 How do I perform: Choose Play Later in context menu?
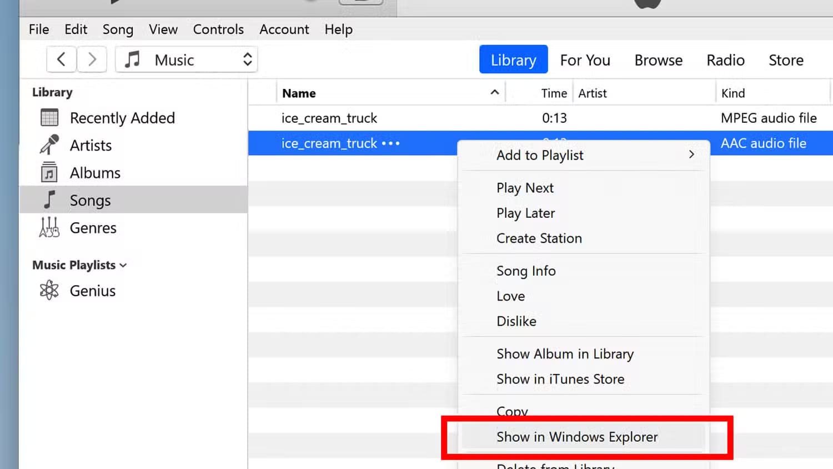pyautogui.click(x=583, y=213)
